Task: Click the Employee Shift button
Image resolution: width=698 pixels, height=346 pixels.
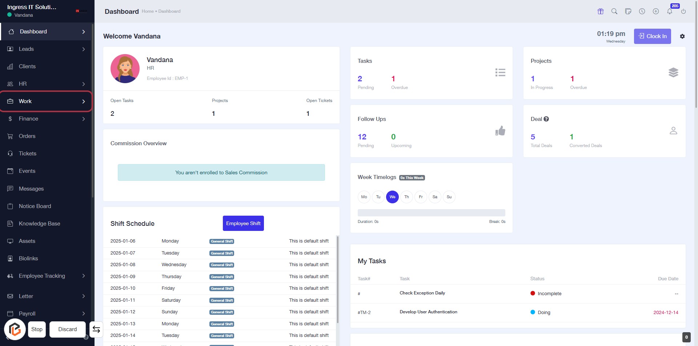Action: (x=243, y=223)
